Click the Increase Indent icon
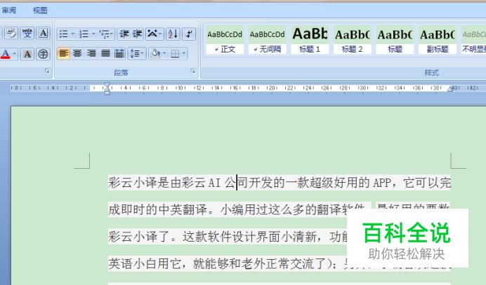 [x=138, y=34]
